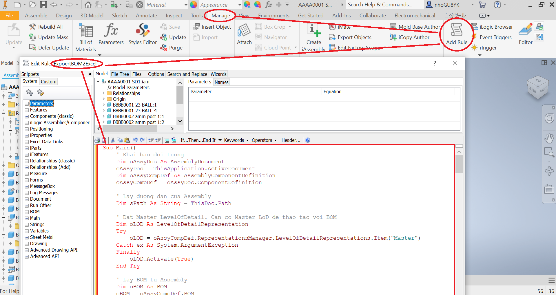Click the Paste icon in rule editor toolbar
This screenshot has height=295, width=556.
(x=127, y=140)
